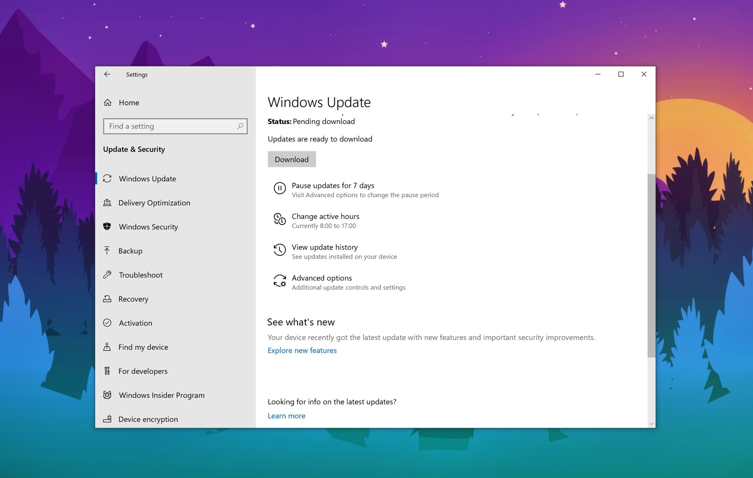
Task: Click the magnifier search icon
Action: [240, 126]
